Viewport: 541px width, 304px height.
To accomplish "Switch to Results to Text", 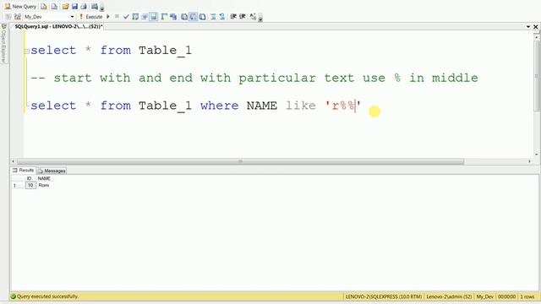I will coord(184,17).
